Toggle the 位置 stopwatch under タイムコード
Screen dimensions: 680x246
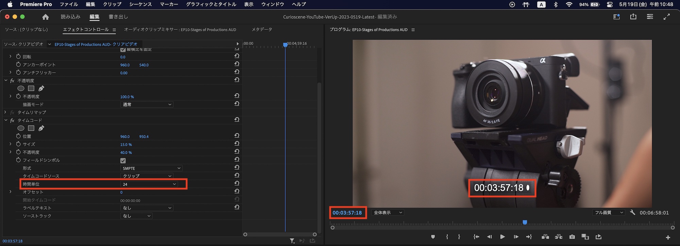click(18, 136)
